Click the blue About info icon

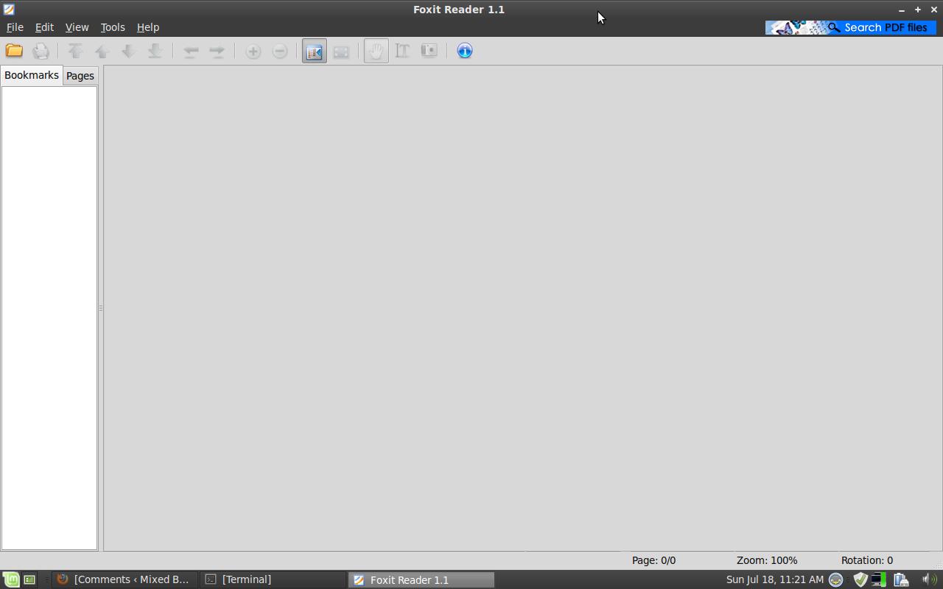[x=465, y=51]
